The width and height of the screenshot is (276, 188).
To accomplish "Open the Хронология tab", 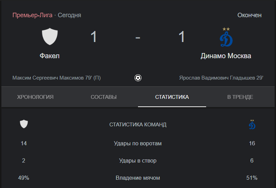I will pyautogui.click(x=35, y=97).
